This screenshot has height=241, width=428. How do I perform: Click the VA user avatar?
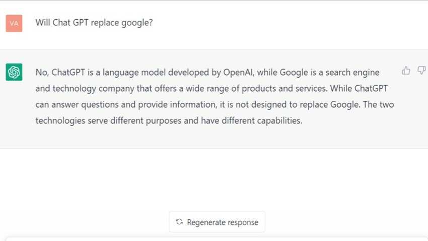(x=14, y=23)
